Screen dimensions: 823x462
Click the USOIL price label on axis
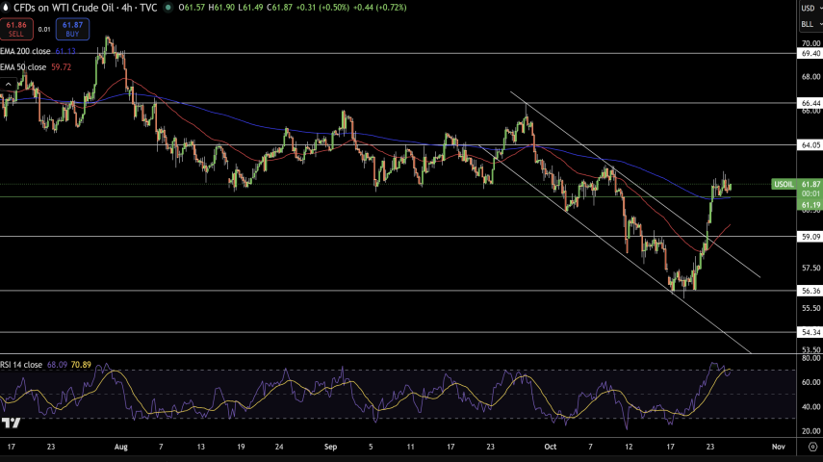tap(784, 184)
